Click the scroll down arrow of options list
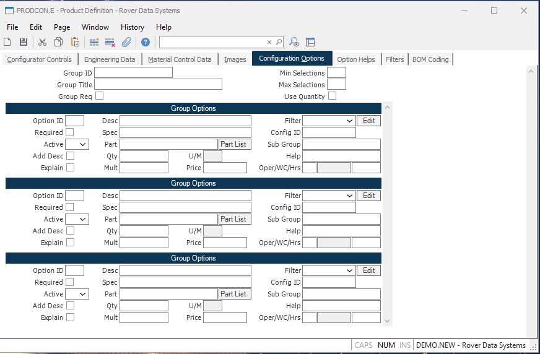The height and width of the screenshot is (354, 540). (x=388, y=321)
